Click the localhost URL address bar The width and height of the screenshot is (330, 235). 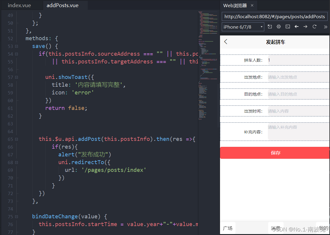(275, 16)
